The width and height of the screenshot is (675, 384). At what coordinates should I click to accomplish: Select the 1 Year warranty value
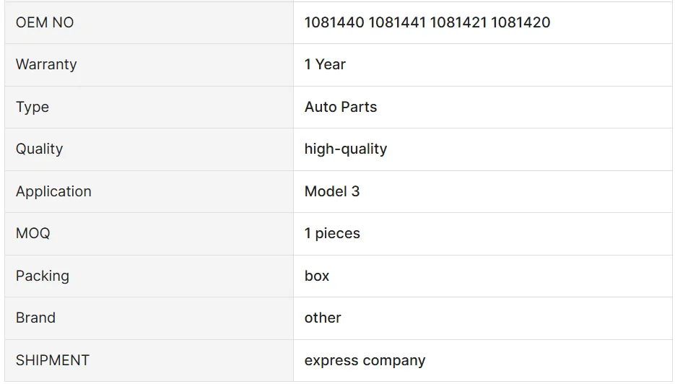[x=325, y=64]
